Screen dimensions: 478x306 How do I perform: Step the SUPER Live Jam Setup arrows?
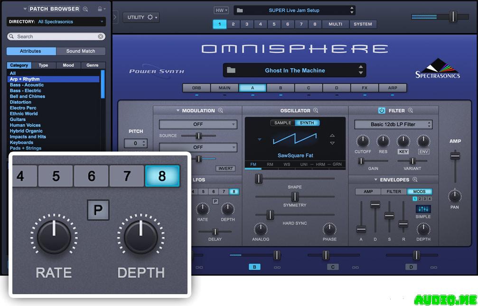tap(352, 10)
